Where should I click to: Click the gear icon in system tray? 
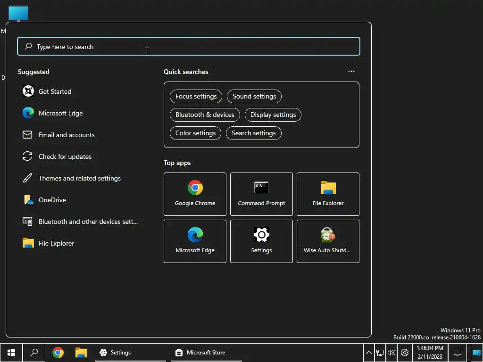point(404,353)
